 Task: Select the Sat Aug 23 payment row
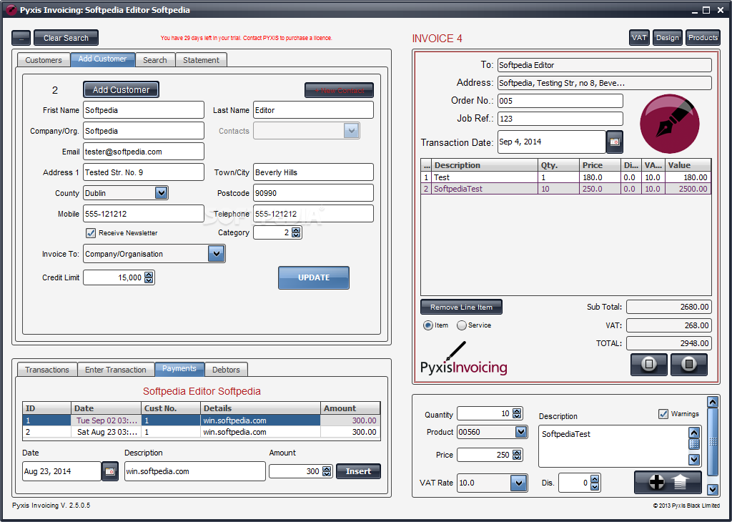pos(201,432)
